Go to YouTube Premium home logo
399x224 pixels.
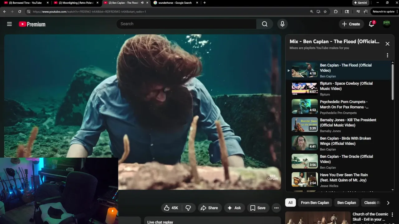(32, 24)
